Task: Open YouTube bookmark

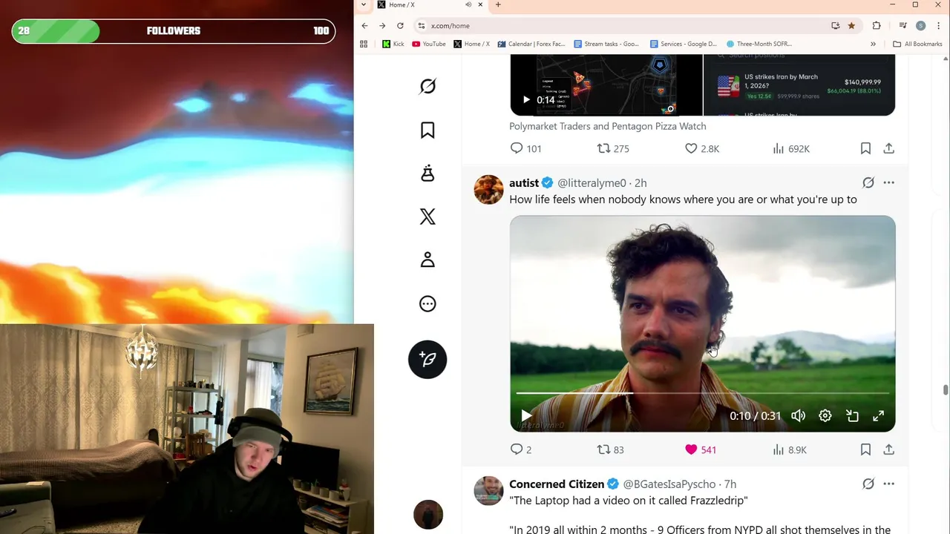Action: point(429,44)
